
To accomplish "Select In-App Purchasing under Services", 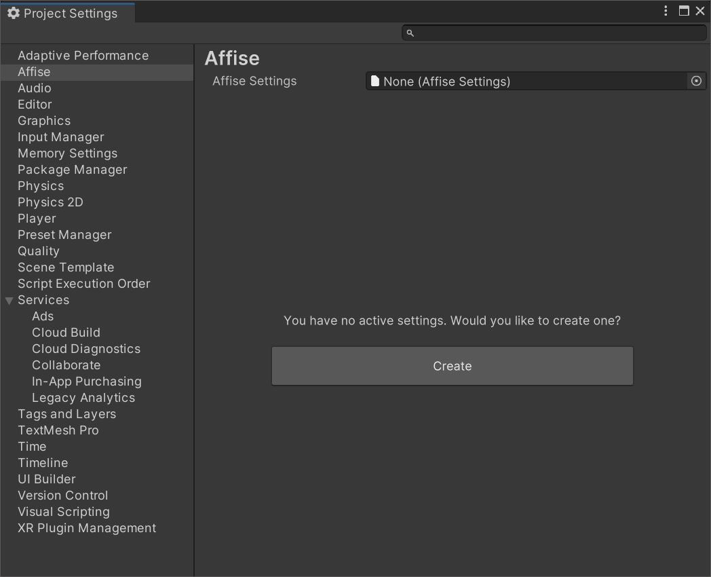I will click(86, 381).
